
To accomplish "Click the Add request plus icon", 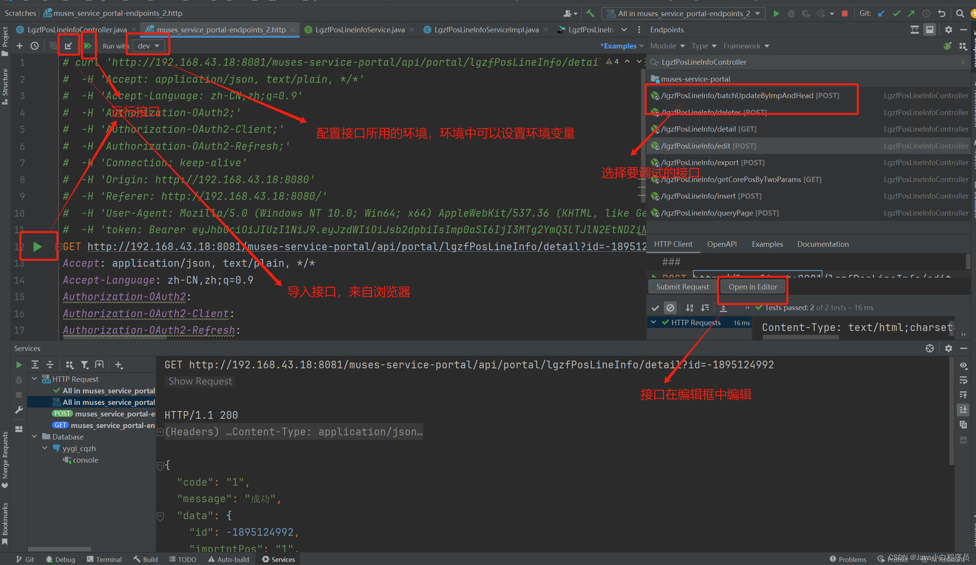I will tap(19, 46).
